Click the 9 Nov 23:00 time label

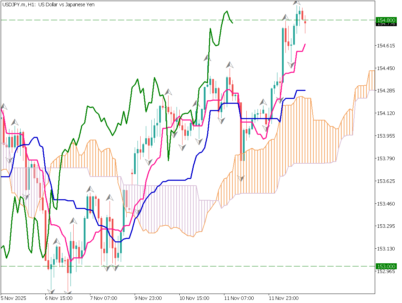pyautogui.click(x=148, y=298)
